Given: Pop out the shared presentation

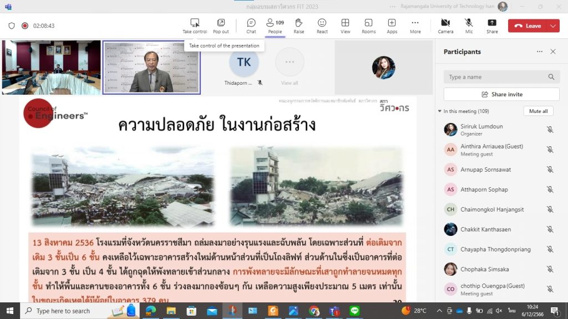Looking at the screenshot, I should (221, 25).
